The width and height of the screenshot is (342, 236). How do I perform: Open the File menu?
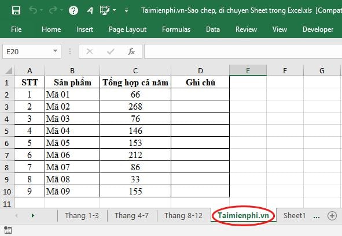pos(16,29)
